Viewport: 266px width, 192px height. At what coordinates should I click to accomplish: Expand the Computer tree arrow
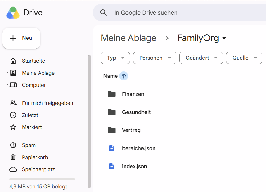click(x=7, y=85)
